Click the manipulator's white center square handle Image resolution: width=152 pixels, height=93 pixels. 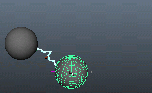(71, 72)
